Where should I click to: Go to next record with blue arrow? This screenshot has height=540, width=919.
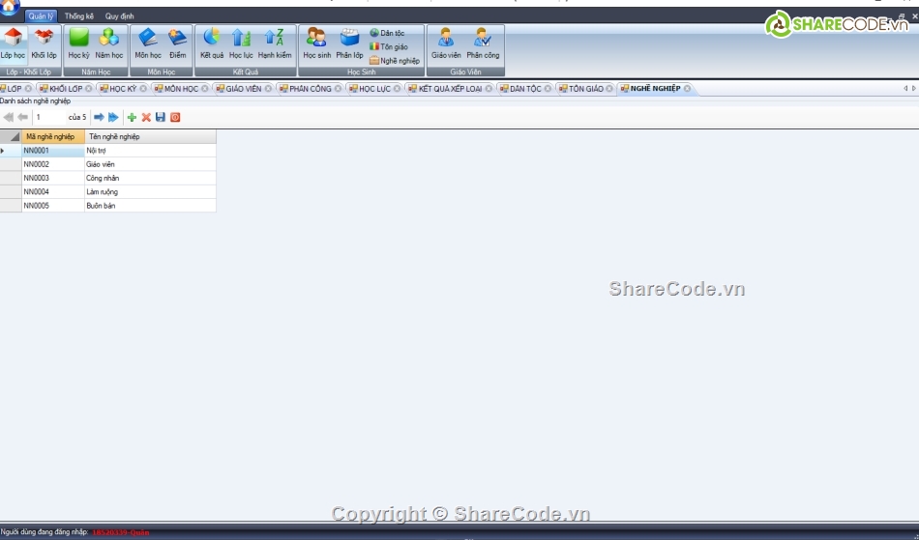[x=99, y=117]
